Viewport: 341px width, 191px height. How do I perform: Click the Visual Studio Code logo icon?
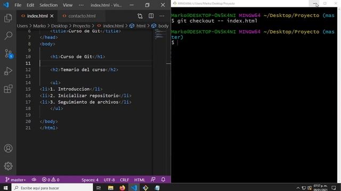point(6,5)
